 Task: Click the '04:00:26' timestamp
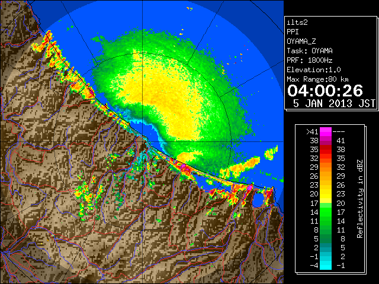tap(325, 91)
